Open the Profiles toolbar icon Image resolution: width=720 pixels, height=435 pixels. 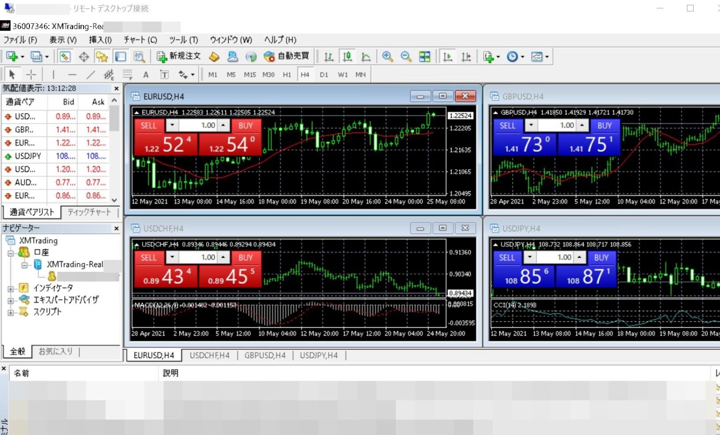point(37,57)
